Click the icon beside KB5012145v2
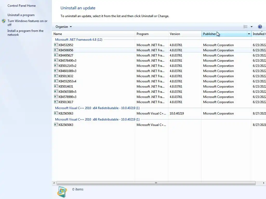The image size is (266, 199). pyautogui.click(x=56, y=66)
